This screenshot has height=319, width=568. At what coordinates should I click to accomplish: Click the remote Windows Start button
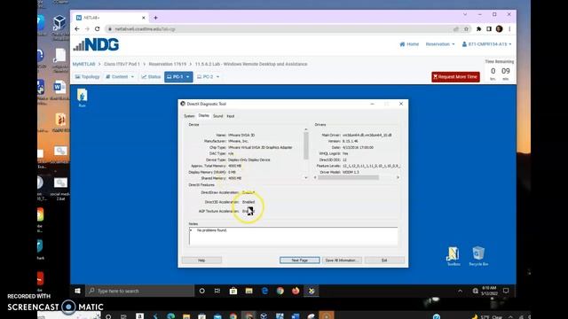77,291
